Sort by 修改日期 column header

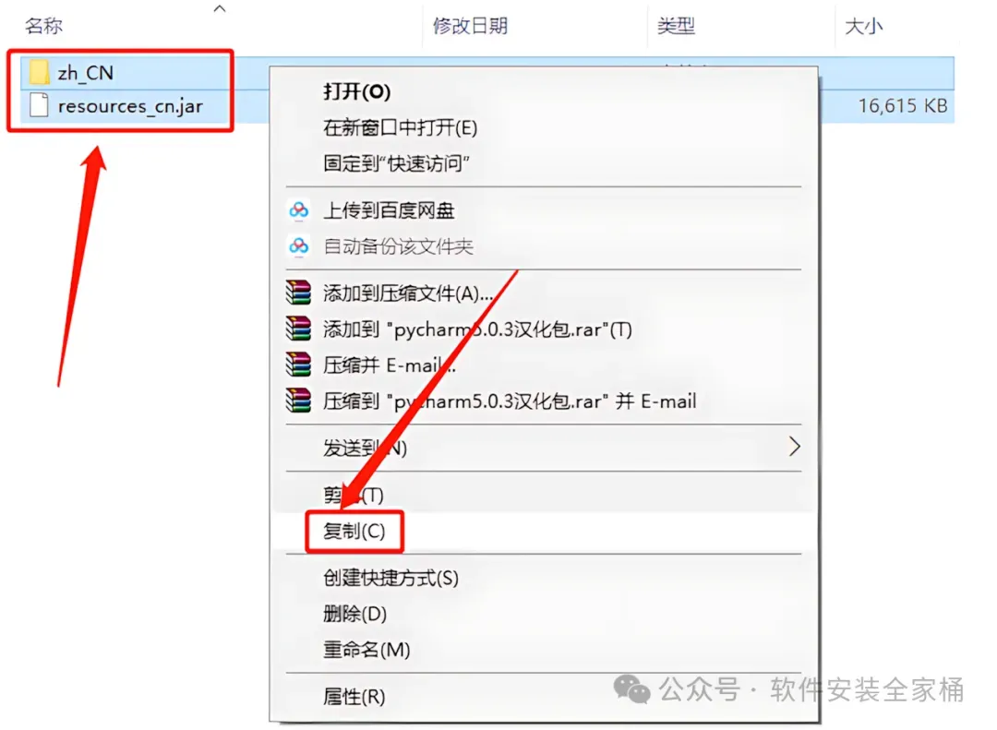470,26
